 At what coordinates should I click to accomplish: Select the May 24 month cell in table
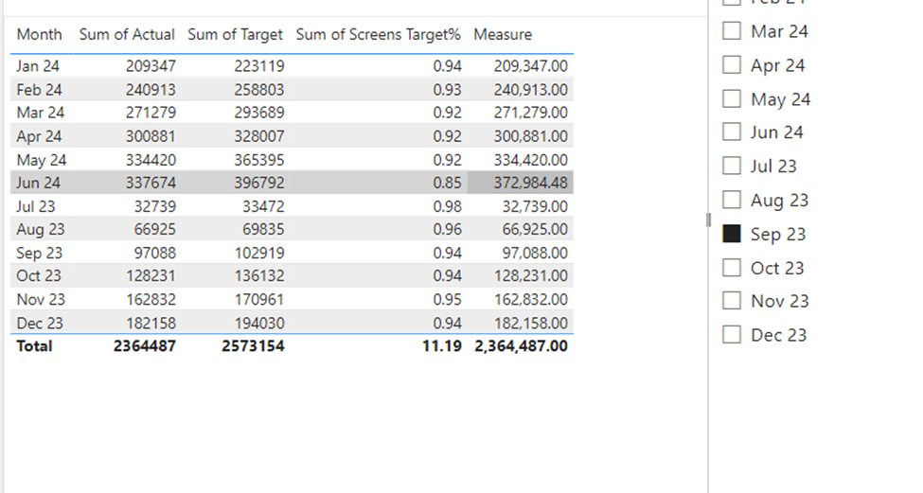[x=42, y=159]
